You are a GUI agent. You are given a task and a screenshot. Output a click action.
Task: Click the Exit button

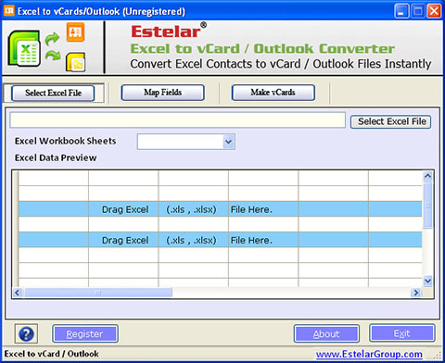[x=402, y=333]
